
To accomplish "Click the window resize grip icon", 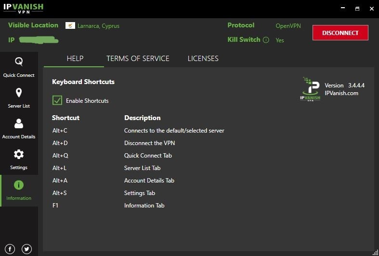I will [375, 252].
